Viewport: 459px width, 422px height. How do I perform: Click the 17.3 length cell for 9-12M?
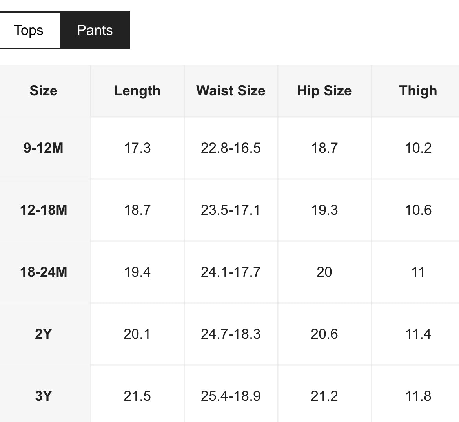(137, 148)
